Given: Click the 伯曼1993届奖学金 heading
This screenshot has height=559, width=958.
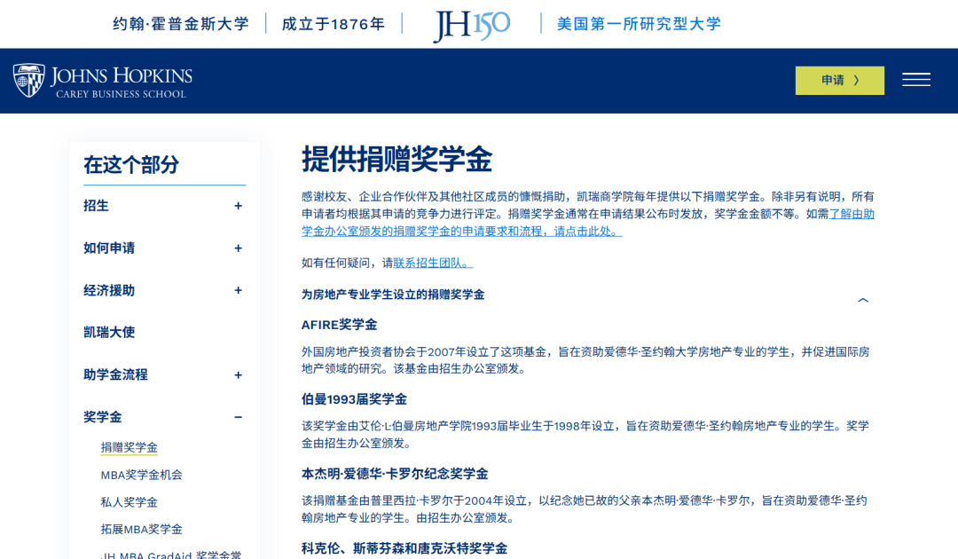Looking at the screenshot, I should (x=354, y=399).
